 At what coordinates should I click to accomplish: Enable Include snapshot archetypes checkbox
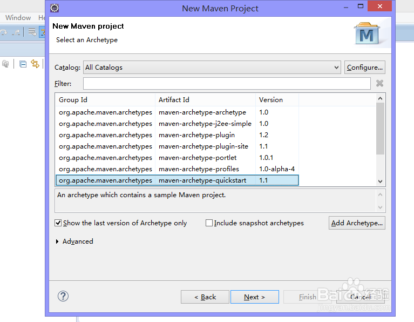(209, 223)
